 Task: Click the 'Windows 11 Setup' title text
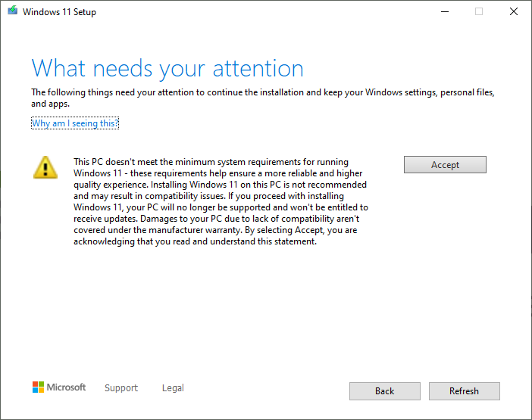coord(59,12)
